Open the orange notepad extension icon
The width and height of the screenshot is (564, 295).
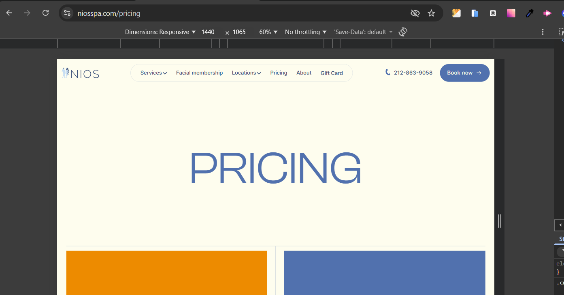point(457,13)
